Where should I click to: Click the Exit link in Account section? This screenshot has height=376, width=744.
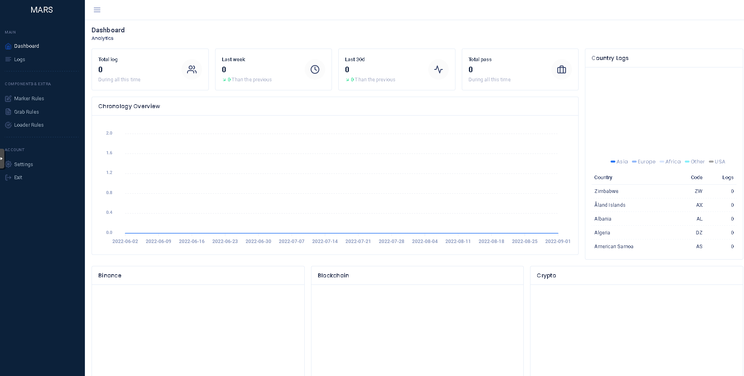point(18,178)
